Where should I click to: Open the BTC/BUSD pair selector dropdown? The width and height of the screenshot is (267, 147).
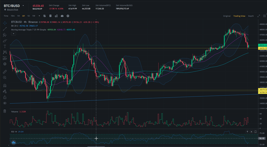click(x=23, y=6)
